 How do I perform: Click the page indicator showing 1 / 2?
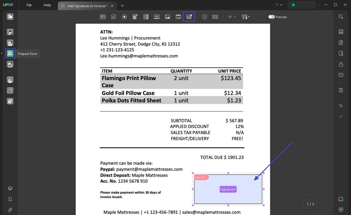pyautogui.click(x=310, y=204)
